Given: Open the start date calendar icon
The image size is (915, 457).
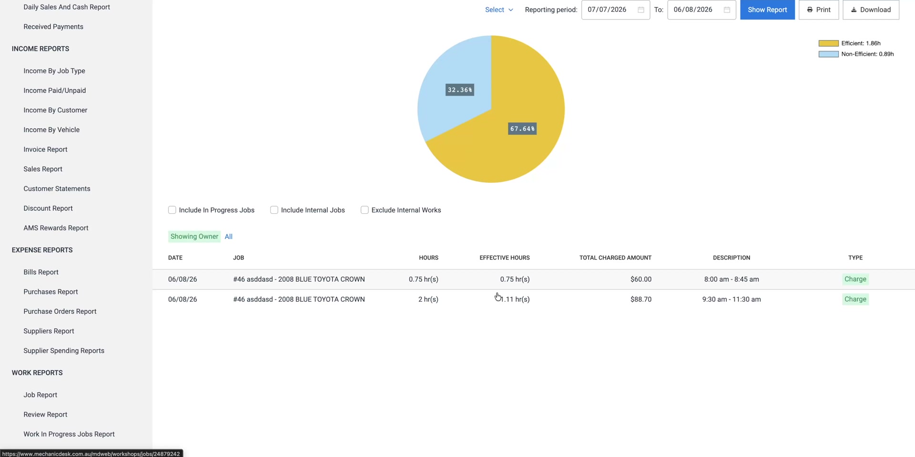Looking at the screenshot, I should click(x=641, y=10).
